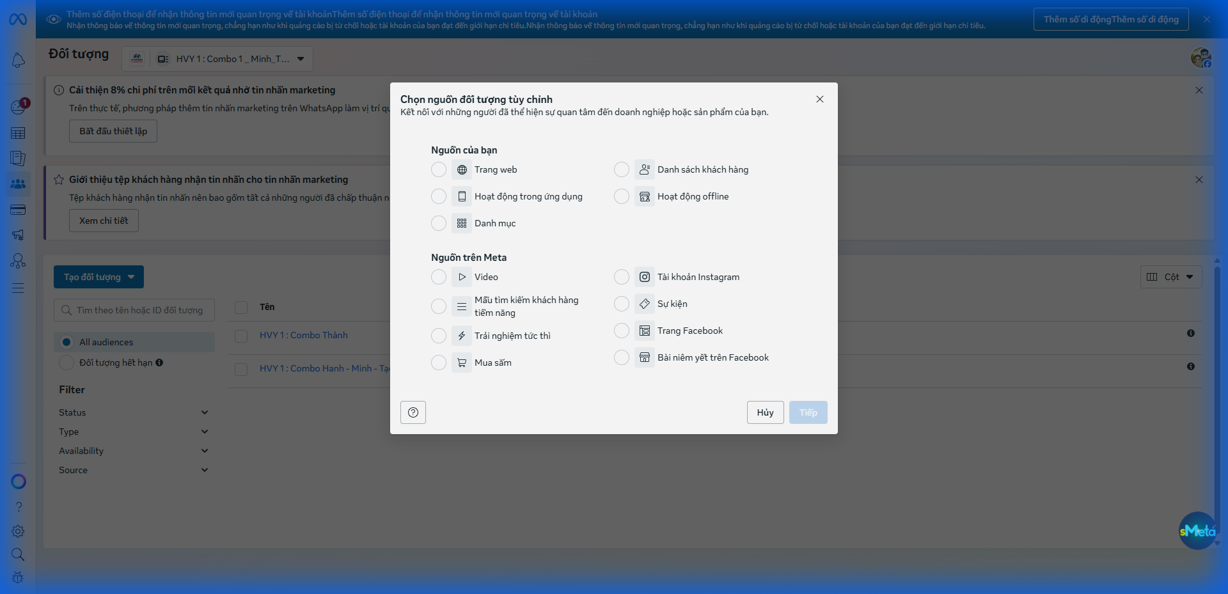The height and width of the screenshot is (594, 1228).
Task: Click the Bắt đầu thiết lập button
Action: 113,131
